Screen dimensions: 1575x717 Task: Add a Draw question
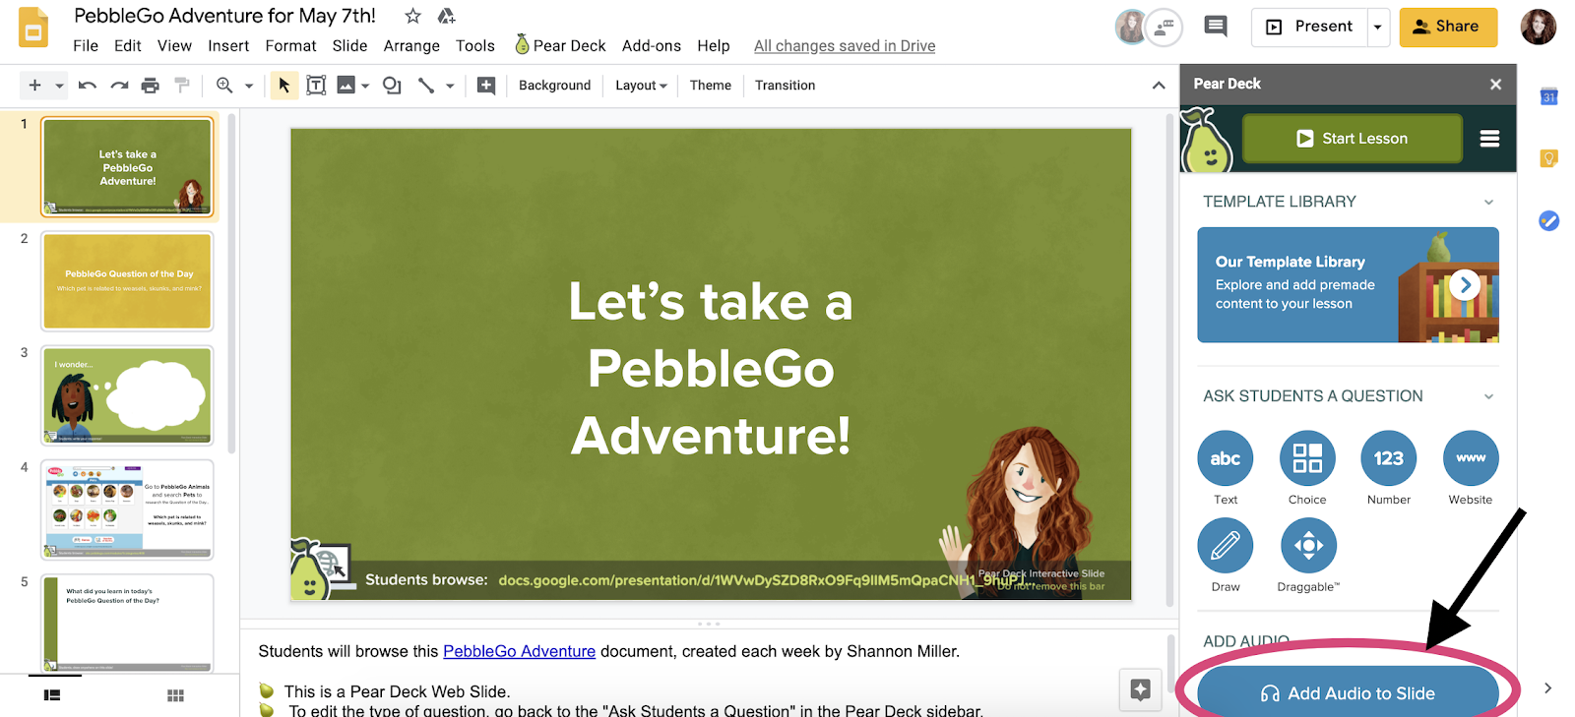[x=1226, y=546]
